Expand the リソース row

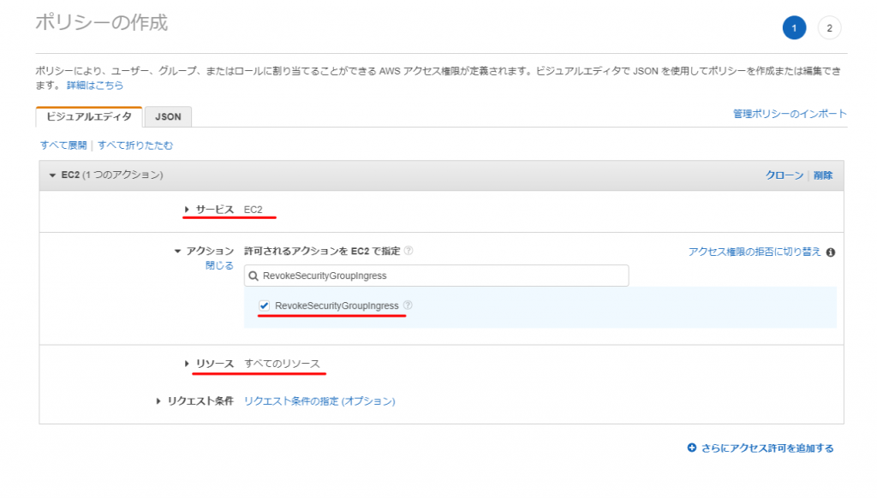187,364
